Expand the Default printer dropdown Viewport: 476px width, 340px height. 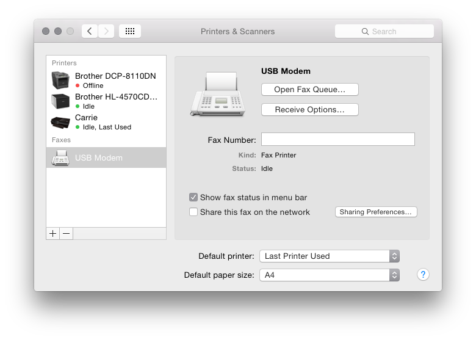point(330,256)
